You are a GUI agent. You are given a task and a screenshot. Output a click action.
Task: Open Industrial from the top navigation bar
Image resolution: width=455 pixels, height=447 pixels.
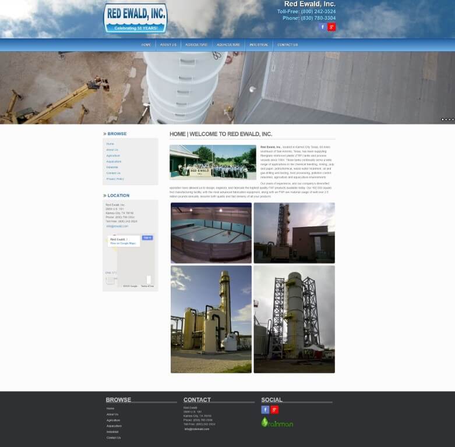pos(259,45)
